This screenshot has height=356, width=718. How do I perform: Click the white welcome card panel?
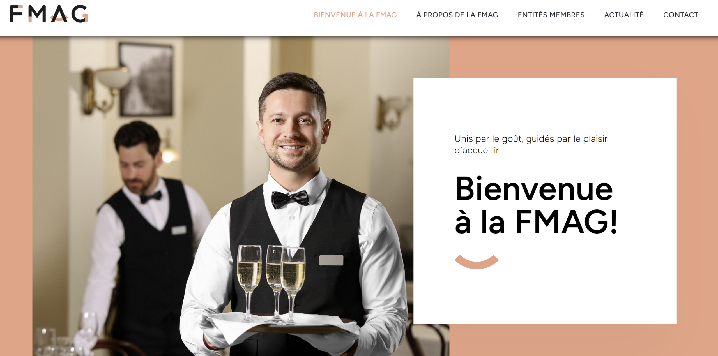tap(545, 201)
